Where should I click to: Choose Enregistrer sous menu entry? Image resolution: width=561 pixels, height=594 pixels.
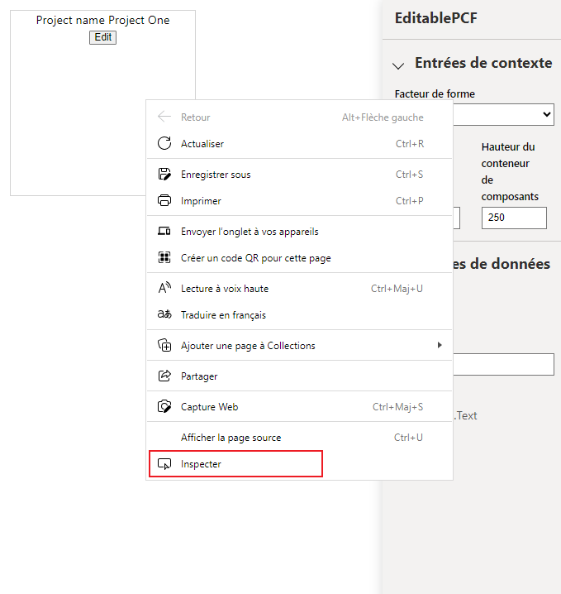pyautogui.click(x=299, y=175)
